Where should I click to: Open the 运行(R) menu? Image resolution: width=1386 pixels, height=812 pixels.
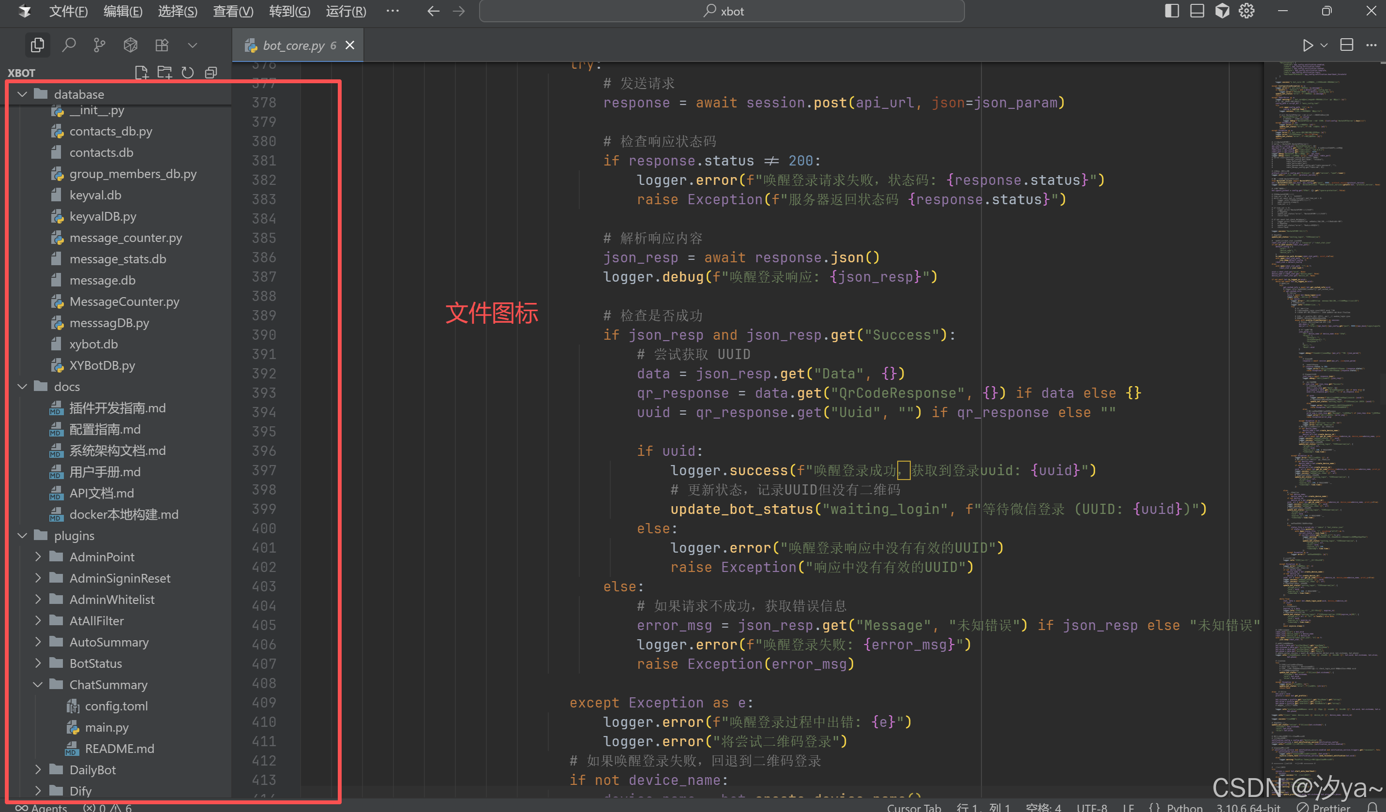(346, 11)
